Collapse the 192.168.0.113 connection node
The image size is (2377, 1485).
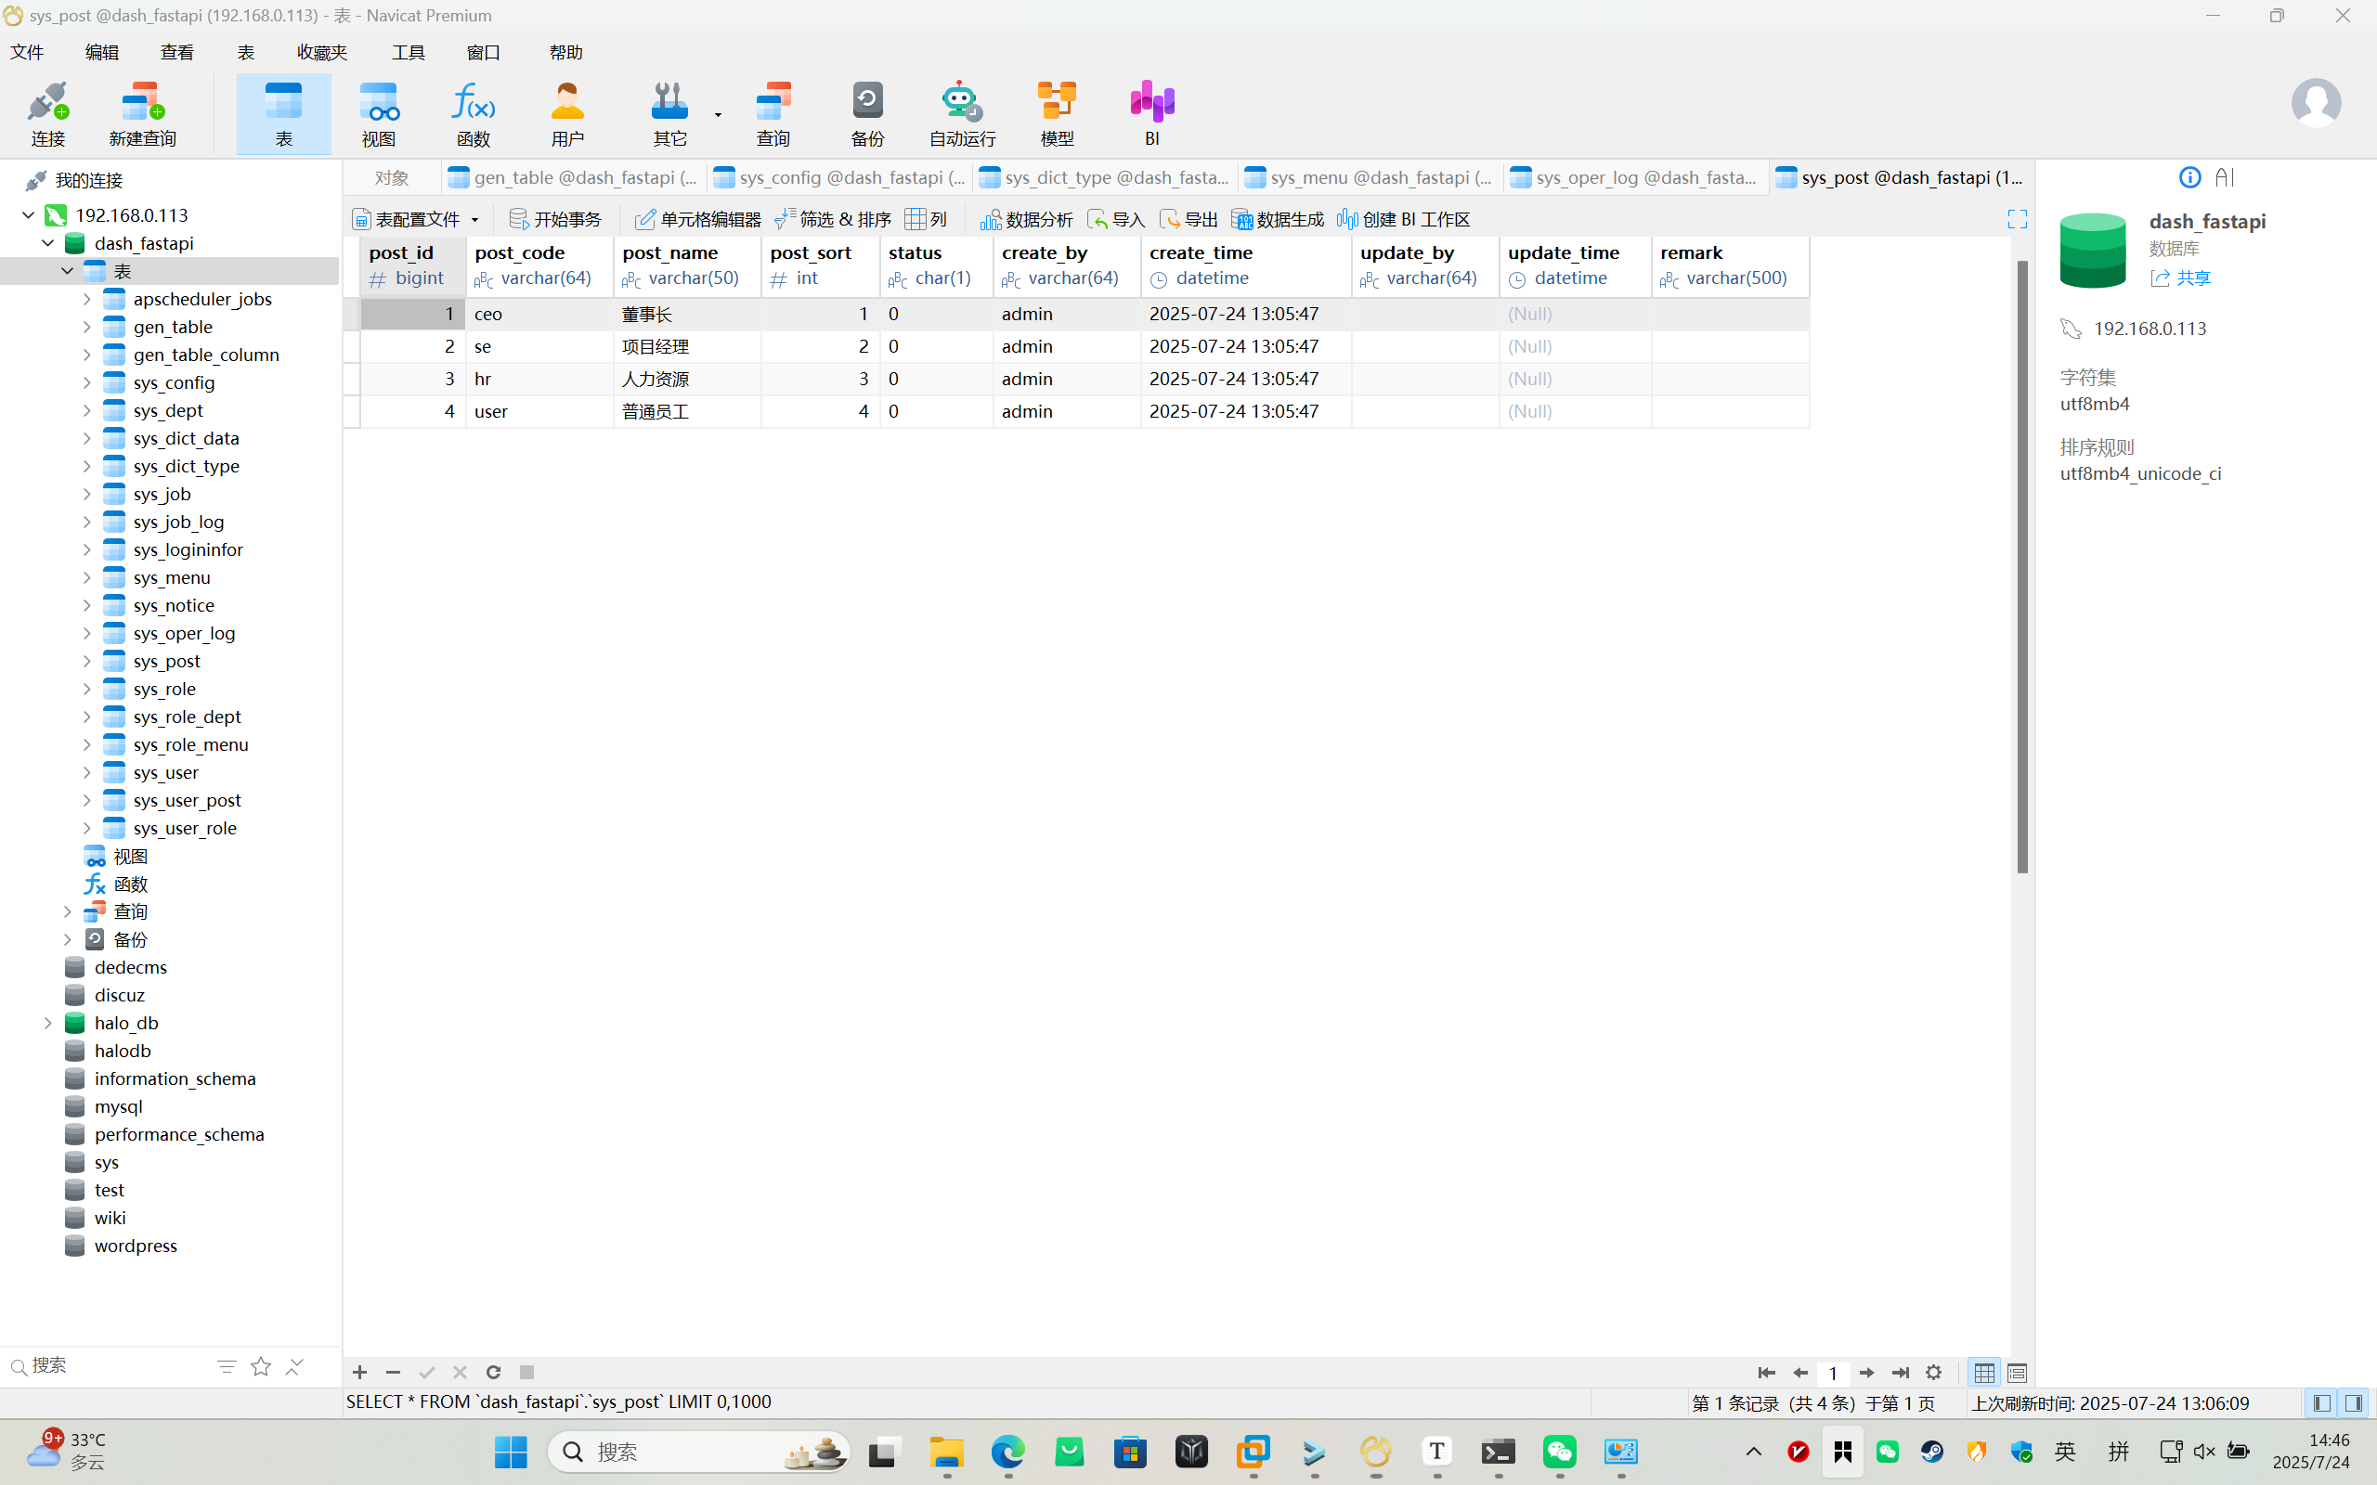pyautogui.click(x=28, y=215)
